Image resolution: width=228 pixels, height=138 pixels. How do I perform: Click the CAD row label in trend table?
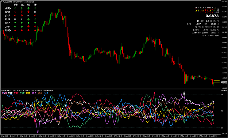(x=8, y=12)
